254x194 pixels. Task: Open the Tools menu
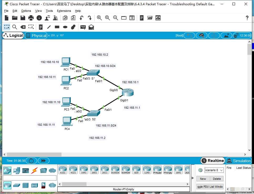click(x=49, y=11)
